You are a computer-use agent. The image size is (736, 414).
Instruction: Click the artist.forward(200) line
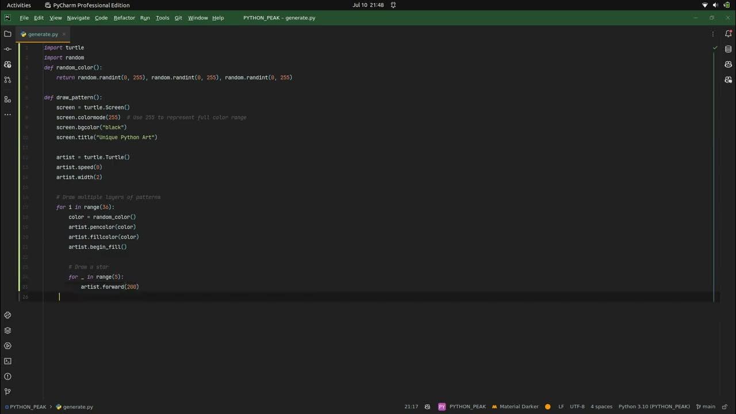click(x=110, y=287)
